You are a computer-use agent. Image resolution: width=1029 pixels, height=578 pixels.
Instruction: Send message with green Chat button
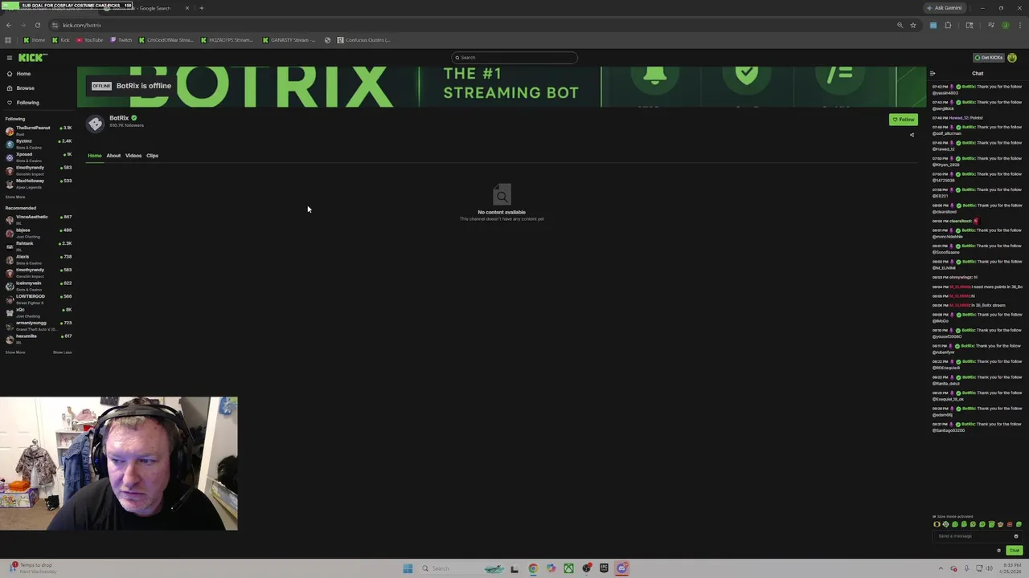coord(1014,551)
